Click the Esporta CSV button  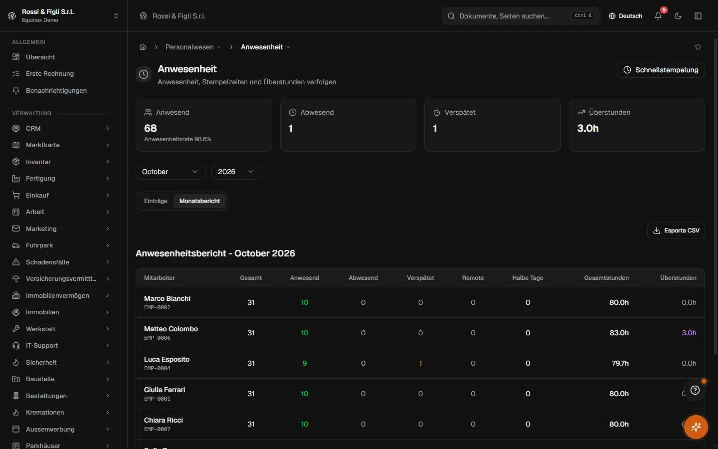point(676,230)
